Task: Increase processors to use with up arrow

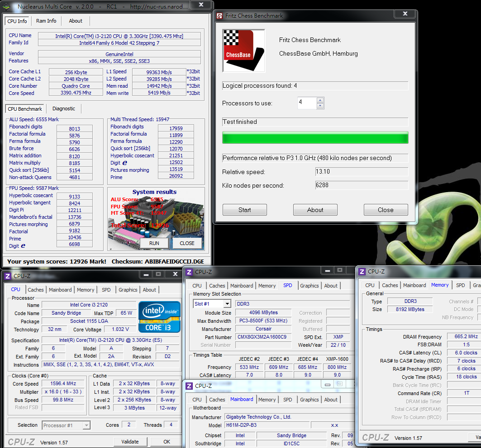Action: [x=320, y=100]
